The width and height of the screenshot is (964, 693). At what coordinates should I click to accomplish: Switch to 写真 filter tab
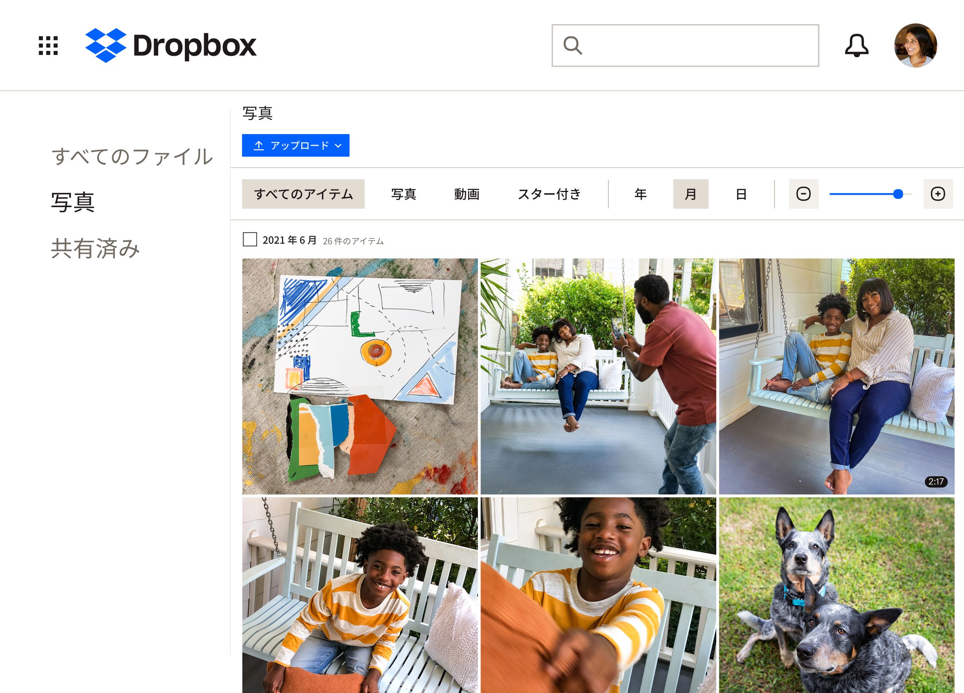point(403,194)
